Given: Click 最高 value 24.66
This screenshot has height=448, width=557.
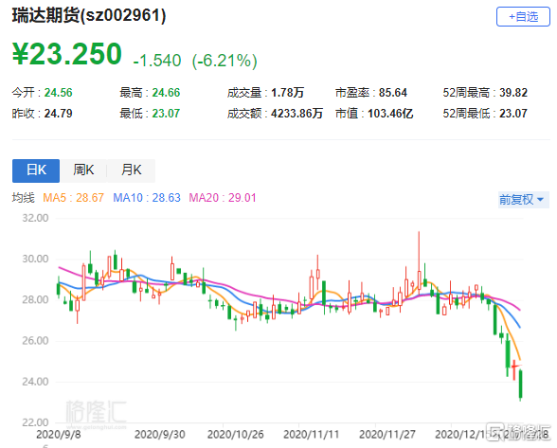Looking at the screenshot, I should point(166,93).
